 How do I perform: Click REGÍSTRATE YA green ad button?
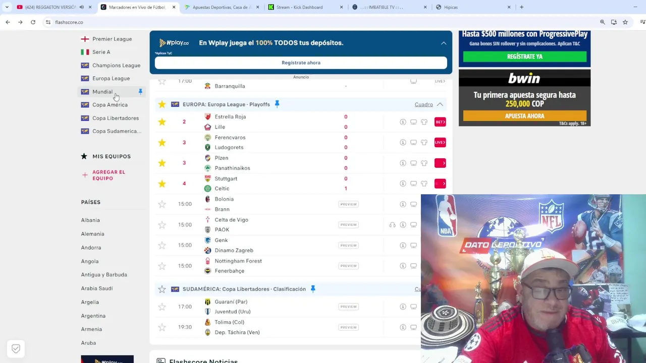(x=525, y=56)
